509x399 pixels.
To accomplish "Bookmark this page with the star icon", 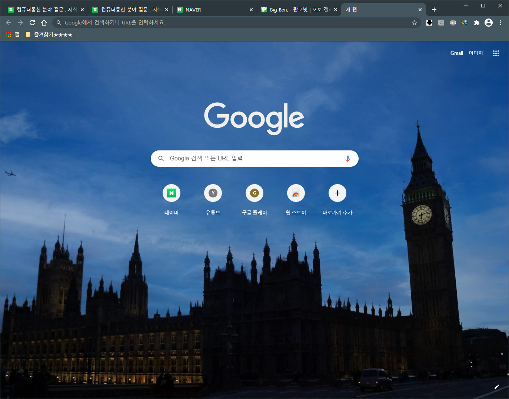I will click(415, 23).
